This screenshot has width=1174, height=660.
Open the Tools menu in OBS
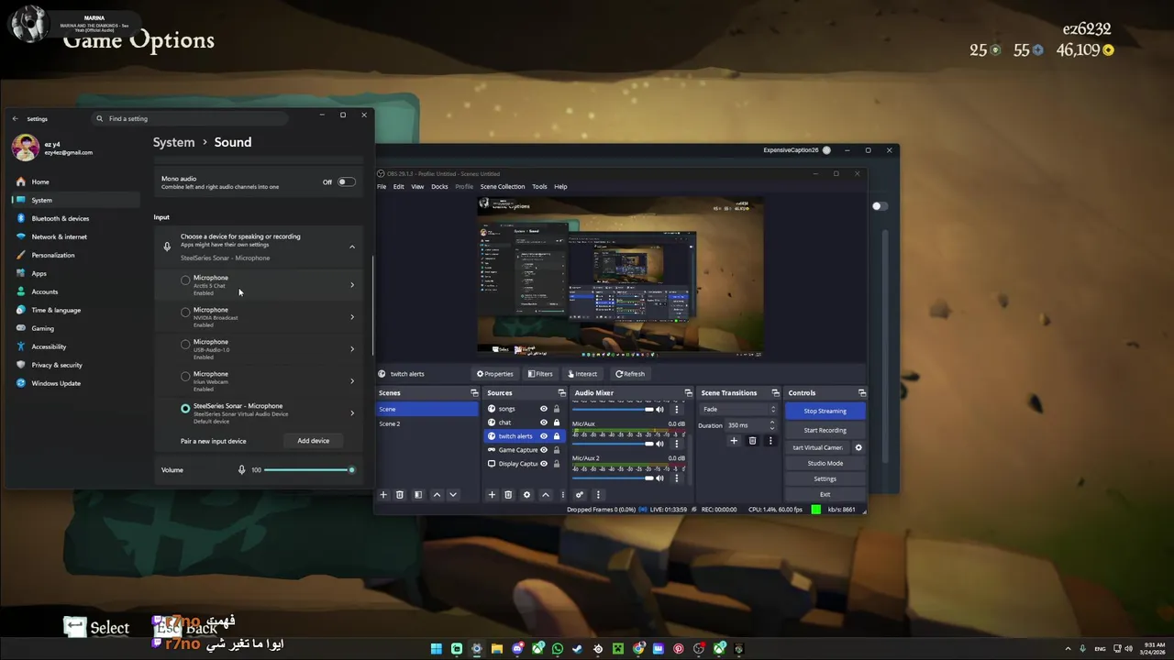click(x=539, y=187)
